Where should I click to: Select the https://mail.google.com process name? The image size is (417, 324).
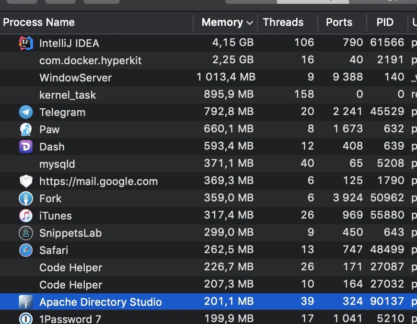tap(98, 182)
